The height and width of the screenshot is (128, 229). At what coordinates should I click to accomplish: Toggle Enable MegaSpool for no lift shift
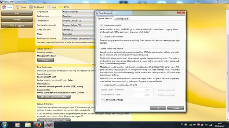(x=156, y=95)
